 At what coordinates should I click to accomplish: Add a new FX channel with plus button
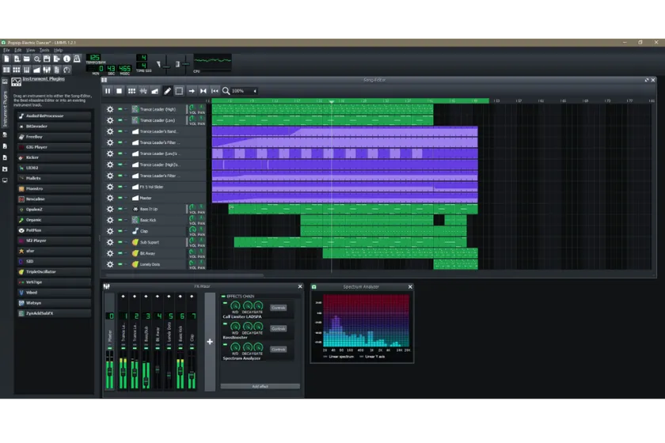pos(210,342)
